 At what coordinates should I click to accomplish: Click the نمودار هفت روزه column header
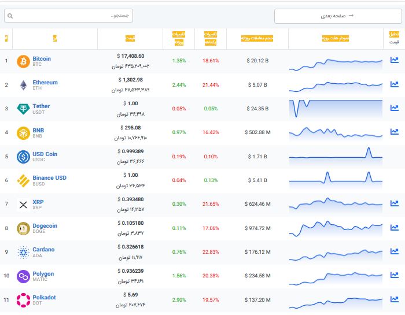tap(336, 38)
